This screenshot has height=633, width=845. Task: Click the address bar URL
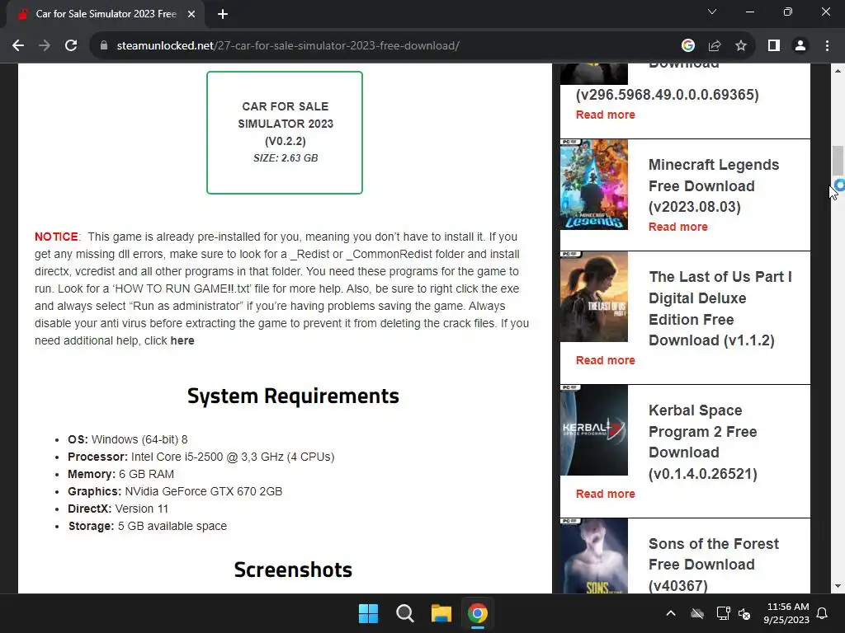click(x=288, y=46)
